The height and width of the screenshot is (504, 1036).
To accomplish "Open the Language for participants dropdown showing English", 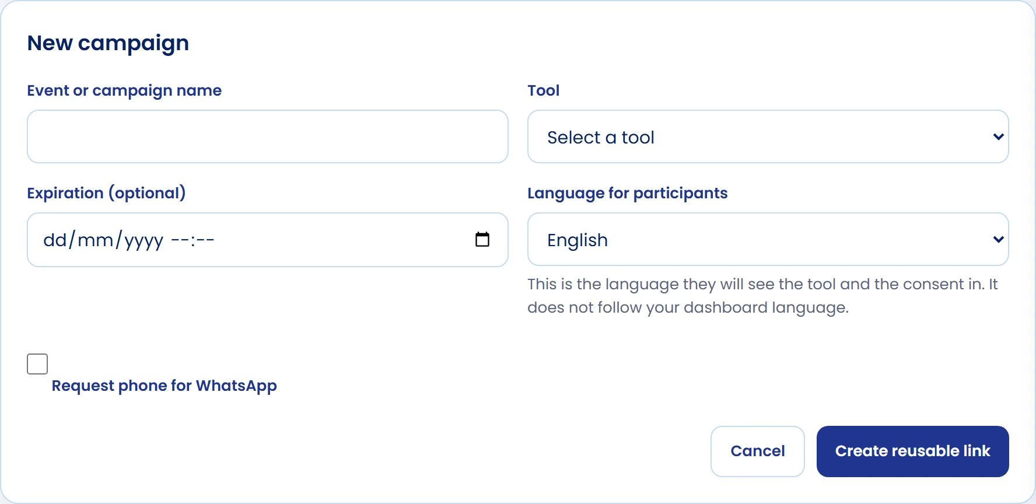I will pos(768,239).
